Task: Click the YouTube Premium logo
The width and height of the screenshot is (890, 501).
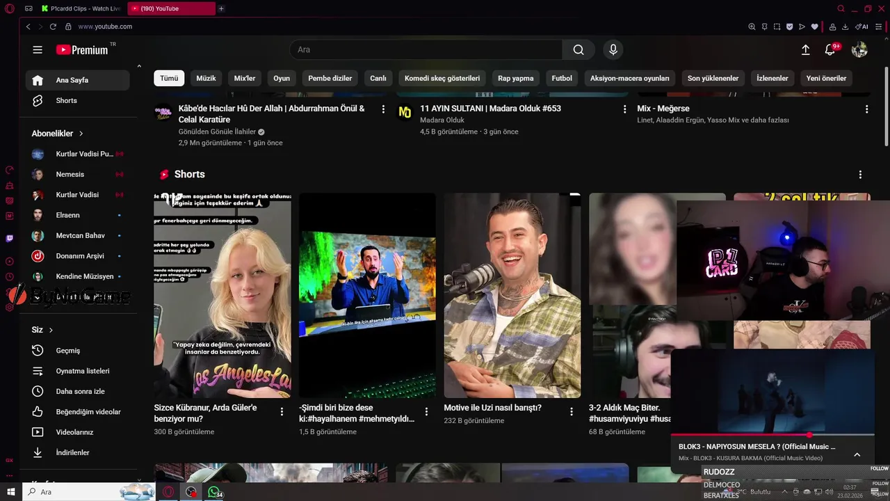Action: click(x=82, y=49)
